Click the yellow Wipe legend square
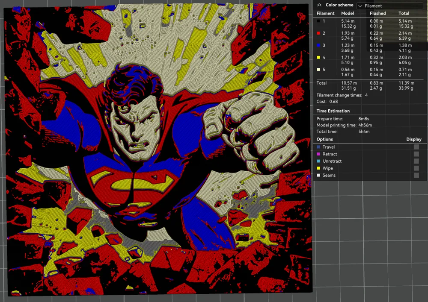This screenshot has width=428, height=302. point(318,168)
